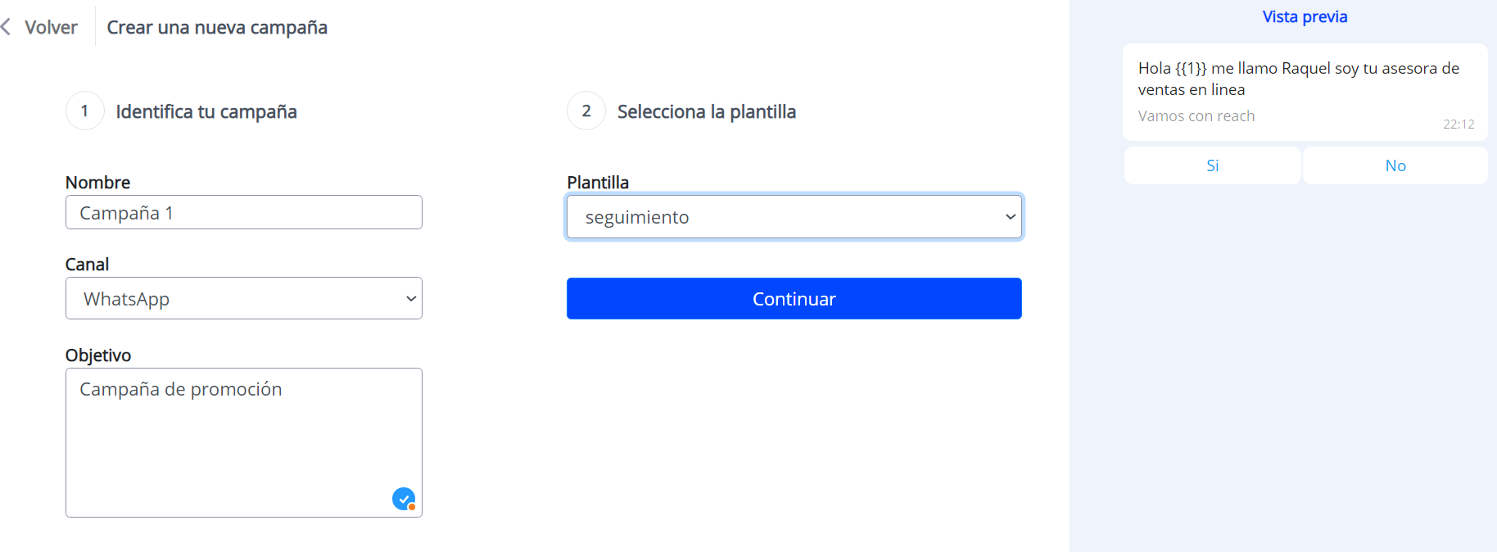1497x552 pixels.
Task: Click the Volver link
Action: [x=52, y=26]
